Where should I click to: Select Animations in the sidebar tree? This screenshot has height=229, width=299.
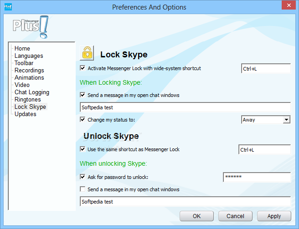(x=29, y=77)
